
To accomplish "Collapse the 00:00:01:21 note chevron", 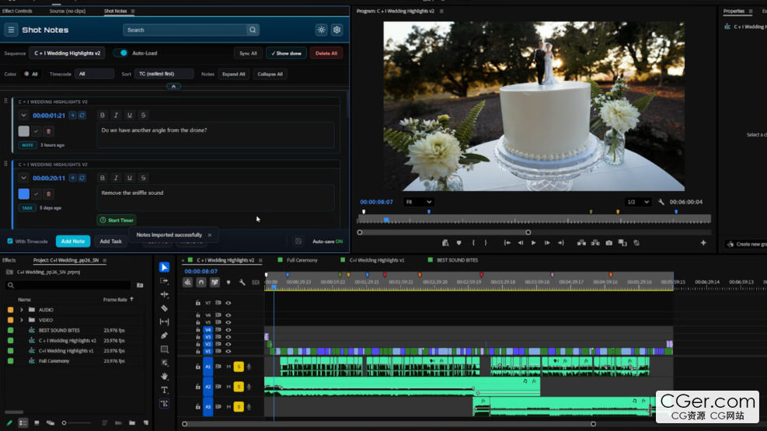I will pos(23,116).
